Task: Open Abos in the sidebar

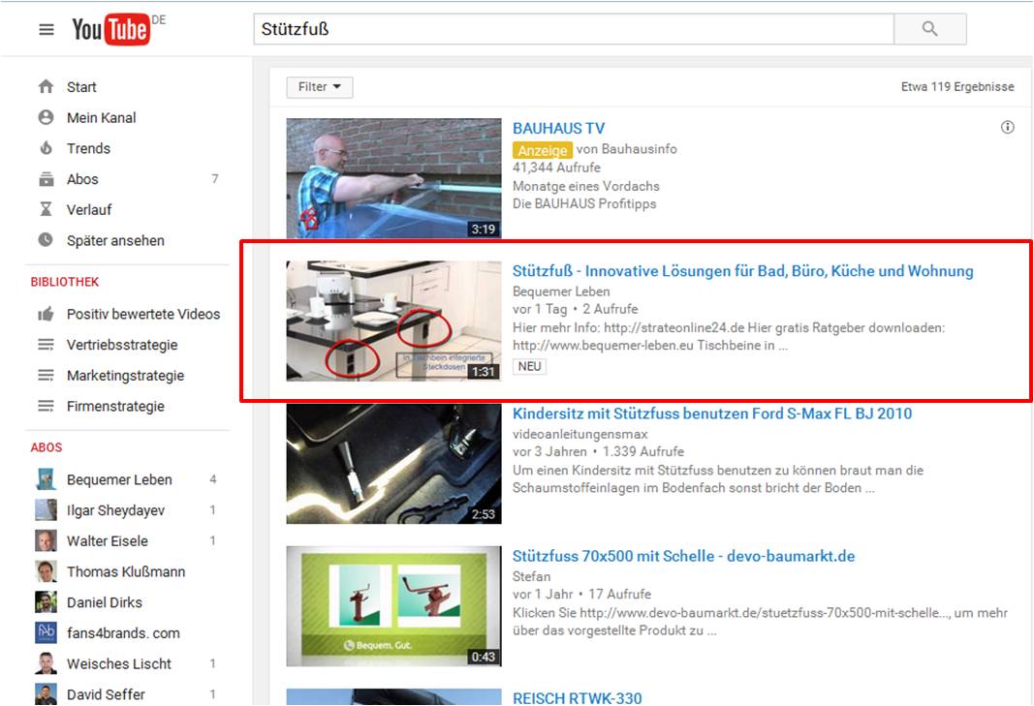Action: pyautogui.click(x=82, y=178)
